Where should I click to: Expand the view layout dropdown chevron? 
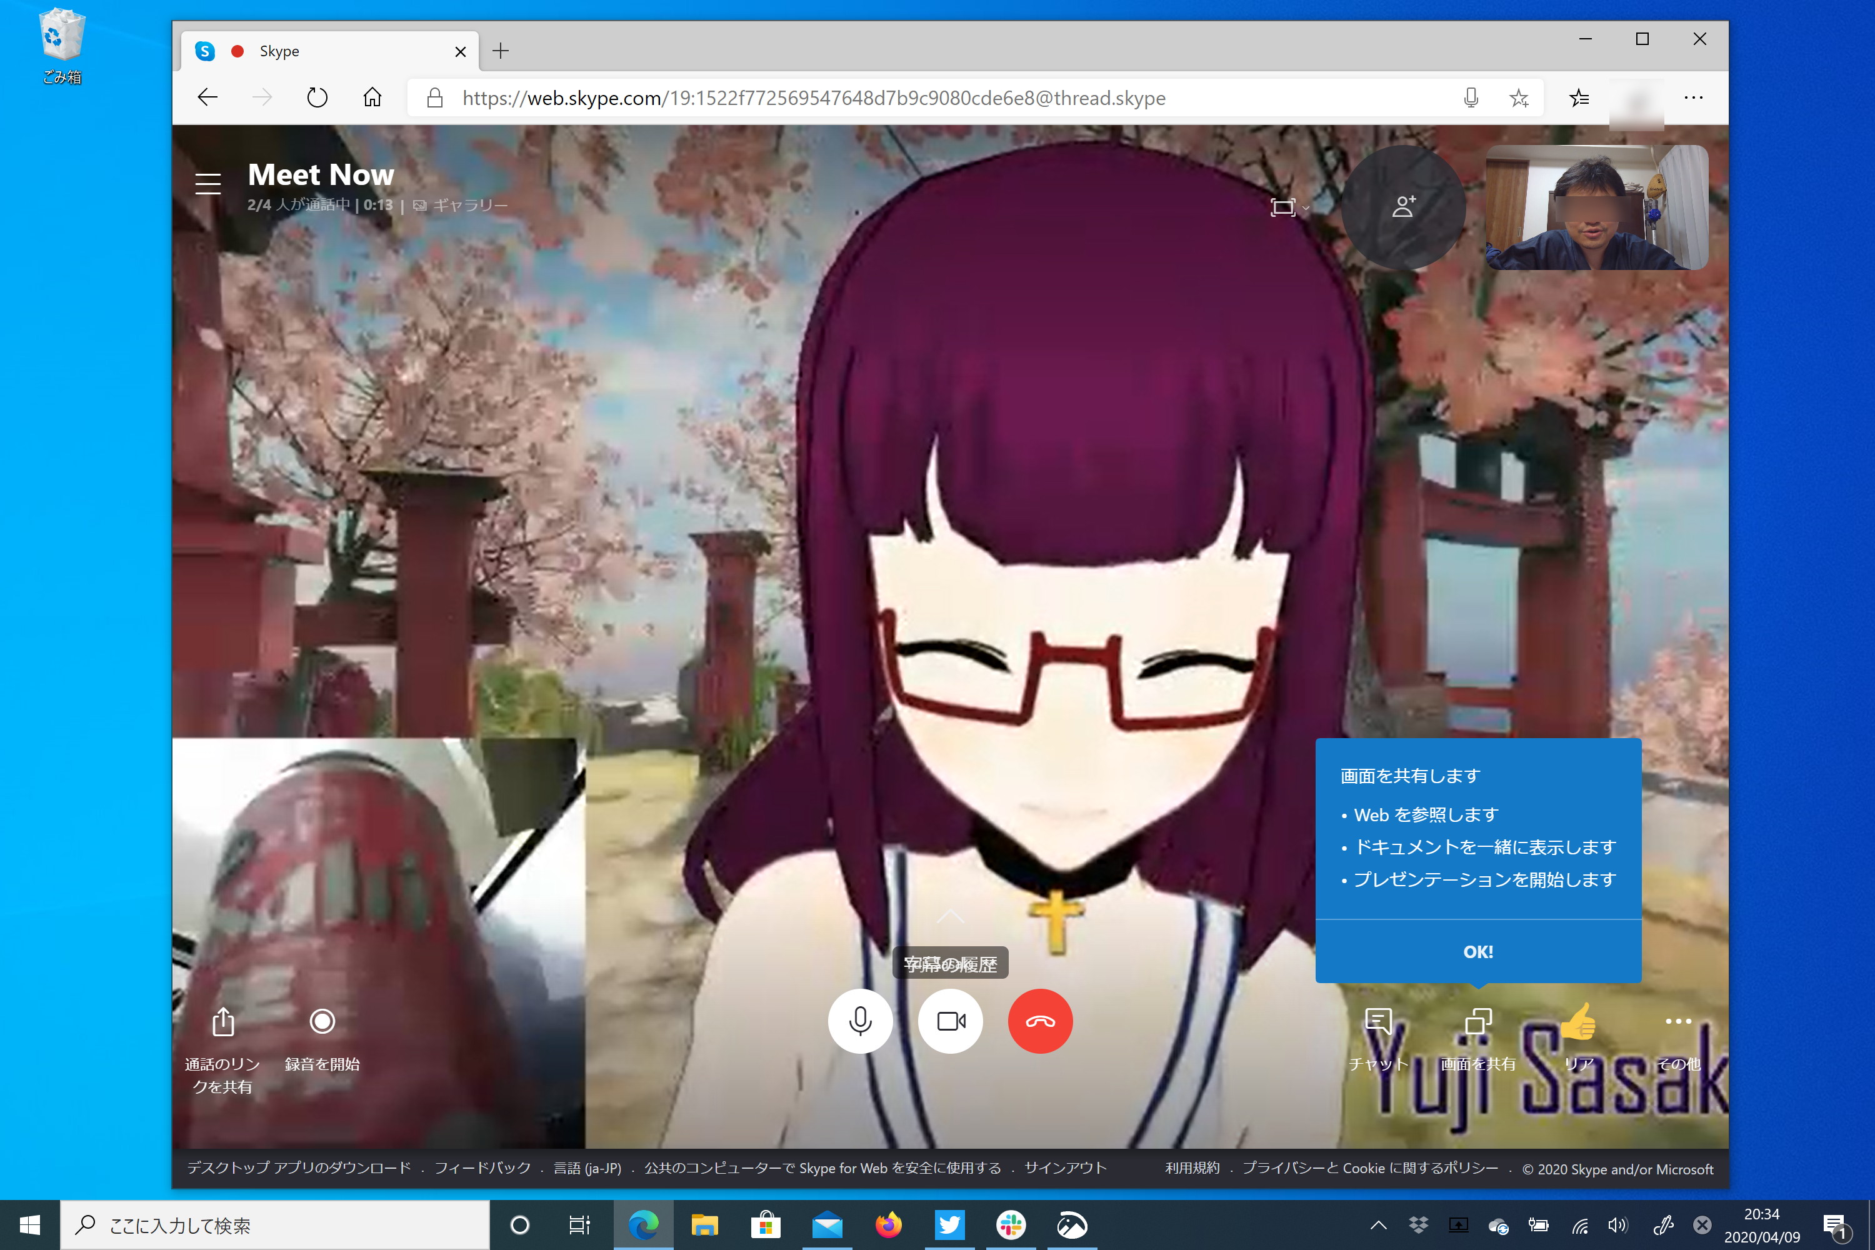point(1306,209)
